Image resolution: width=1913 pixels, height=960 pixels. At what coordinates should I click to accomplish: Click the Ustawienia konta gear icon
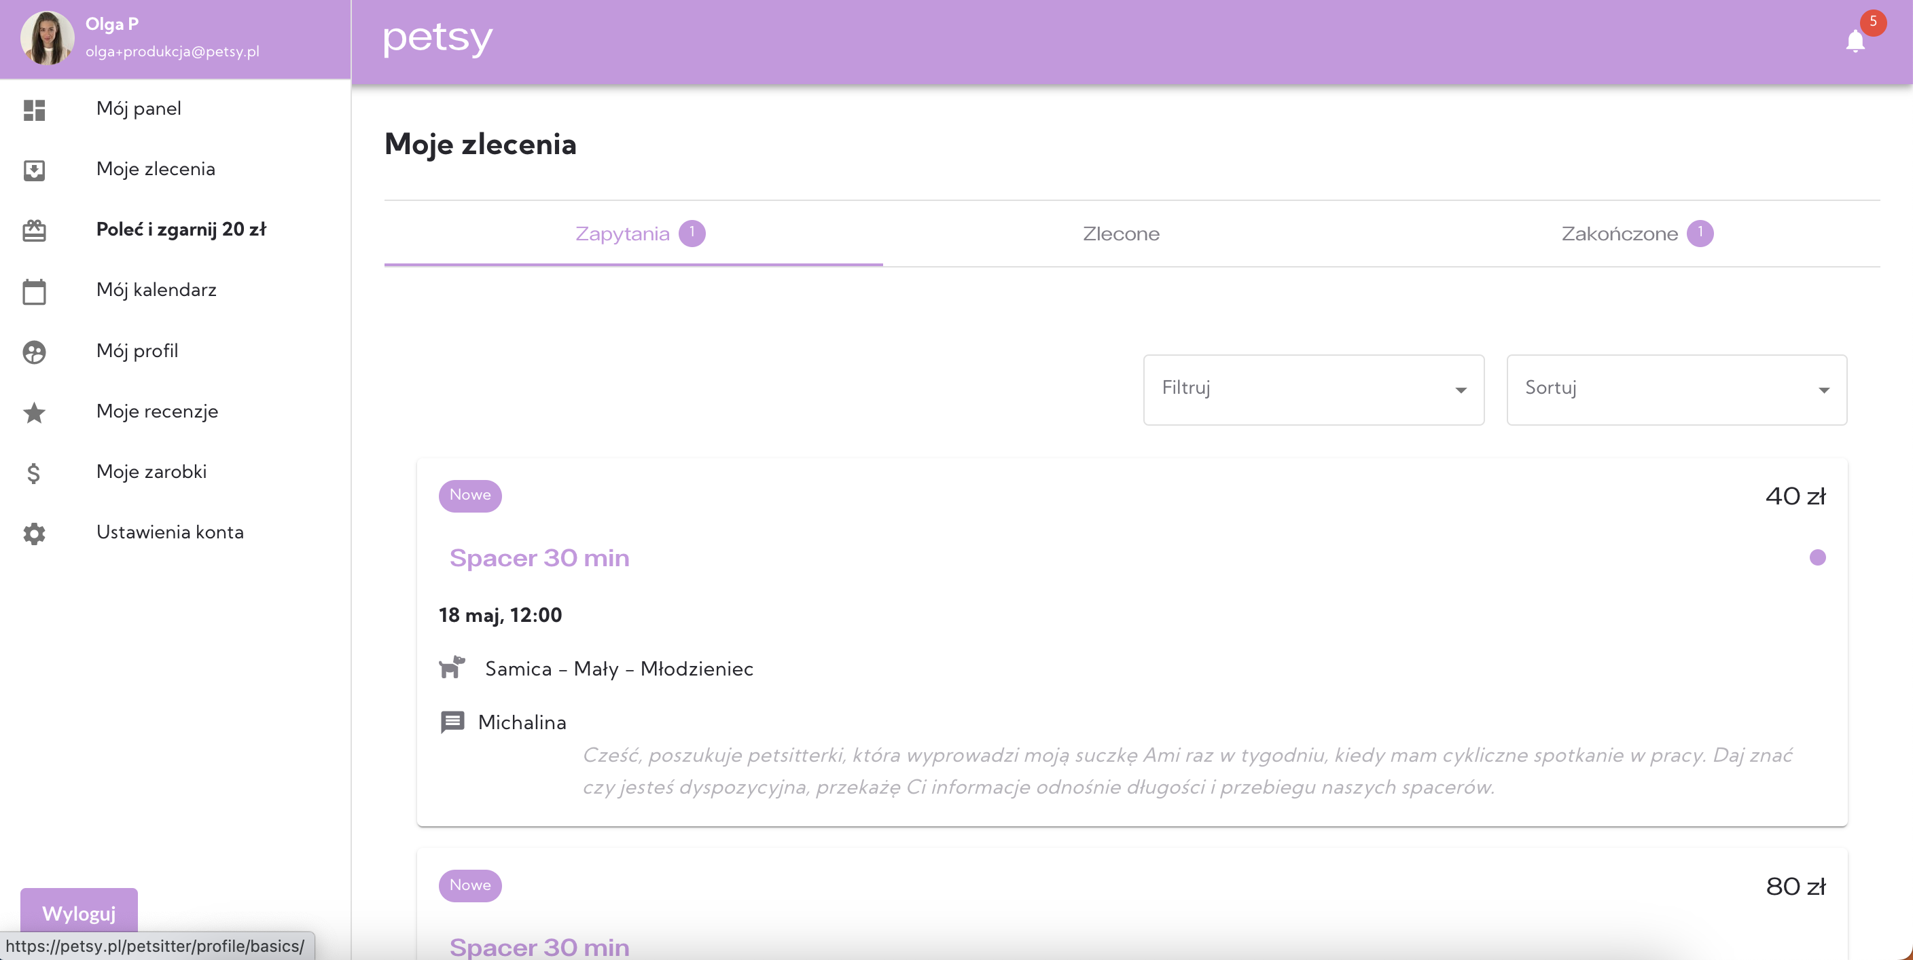[34, 533]
